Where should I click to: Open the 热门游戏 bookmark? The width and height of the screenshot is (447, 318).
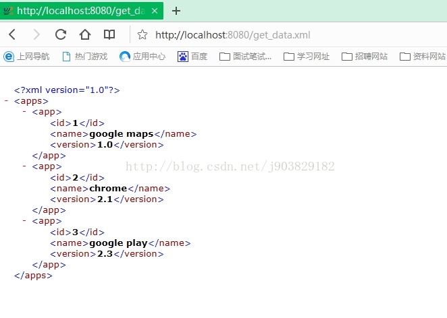[x=84, y=57]
